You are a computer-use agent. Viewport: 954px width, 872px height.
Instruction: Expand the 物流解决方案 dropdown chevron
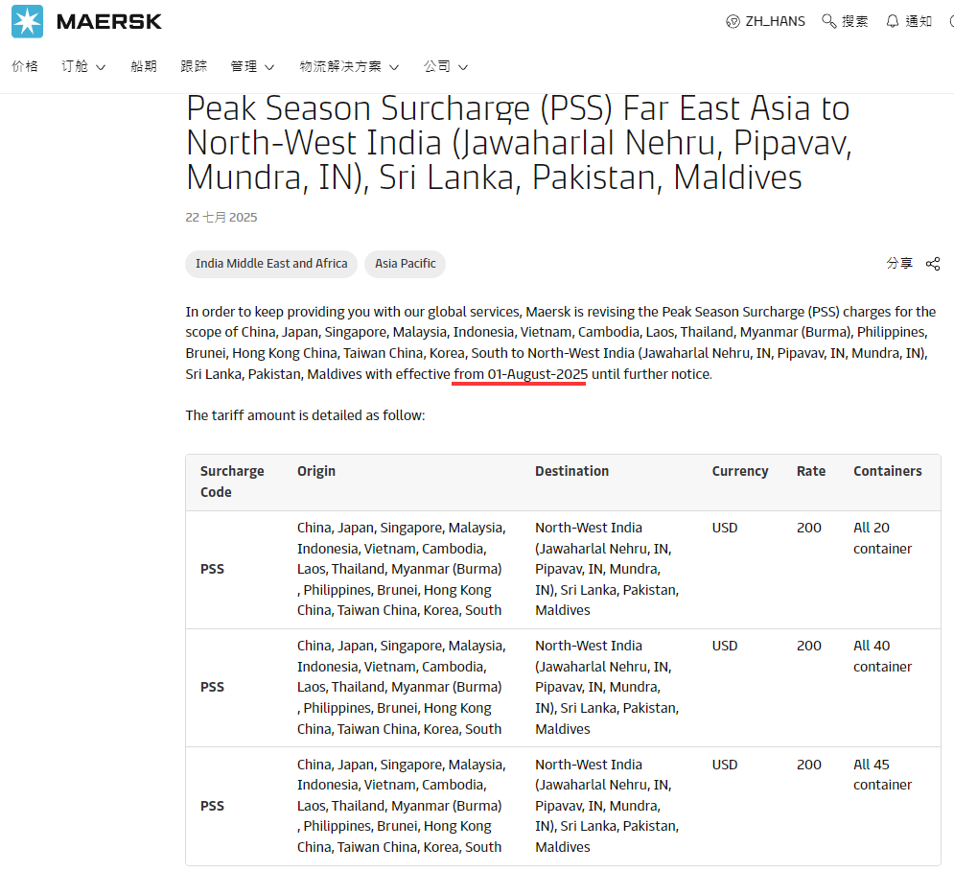coord(394,67)
